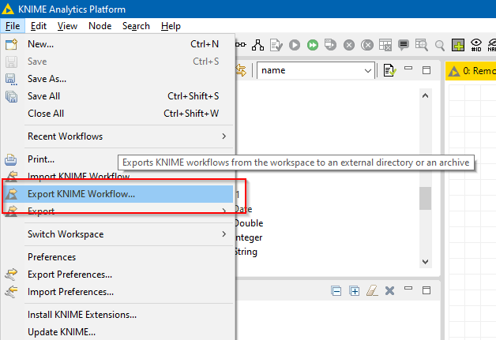496x340 pixels.
Task: Switch to the yellow '0: Remo' workflow tab
Action: tap(471, 71)
